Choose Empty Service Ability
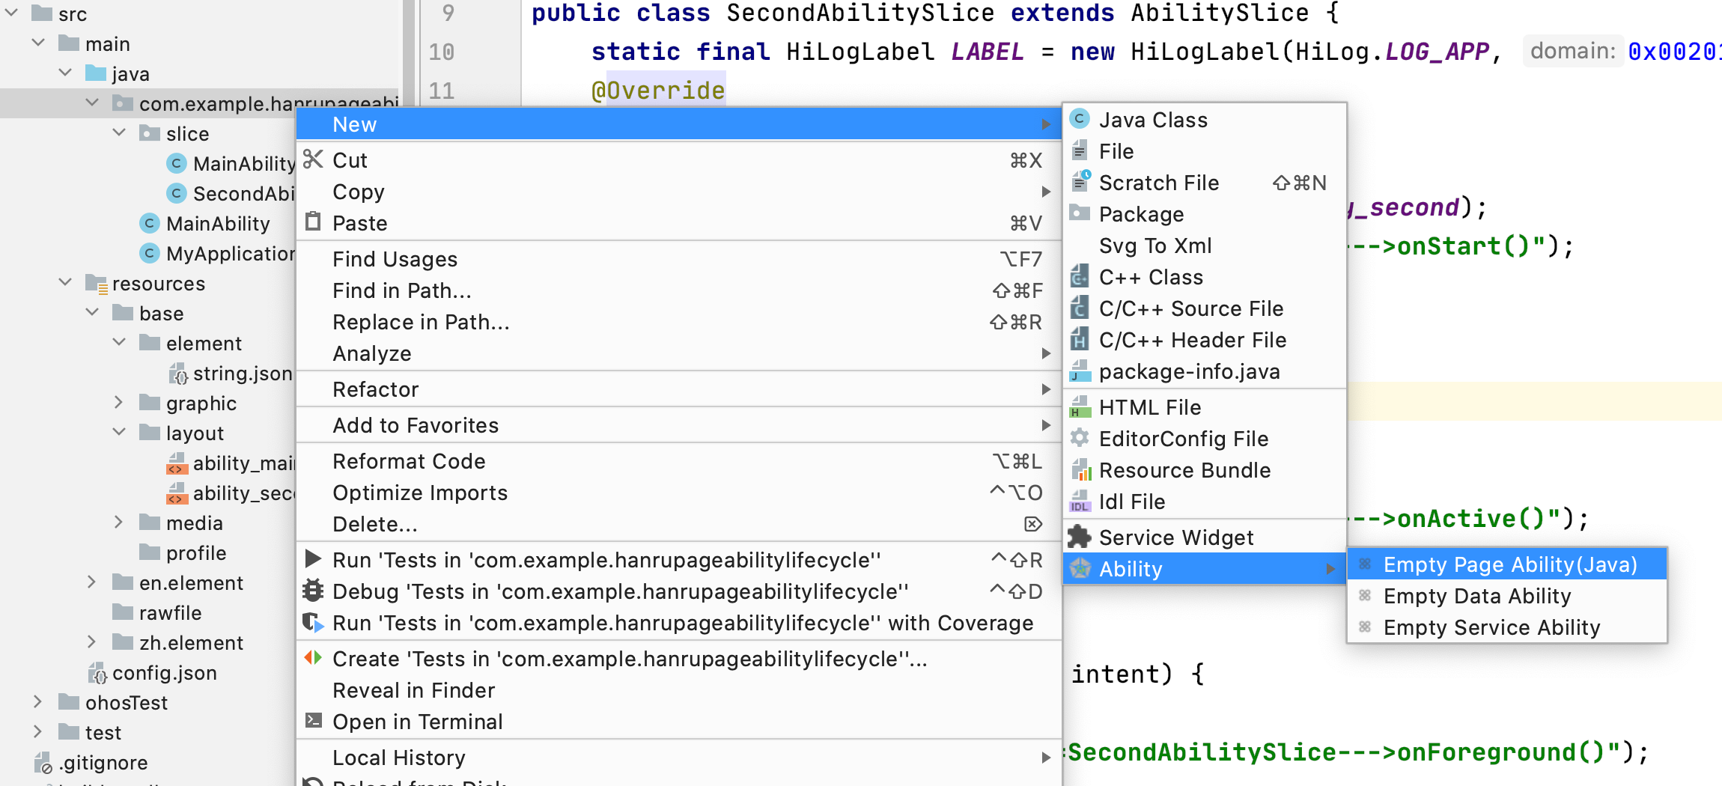The height and width of the screenshot is (786, 1722). point(1507,627)
